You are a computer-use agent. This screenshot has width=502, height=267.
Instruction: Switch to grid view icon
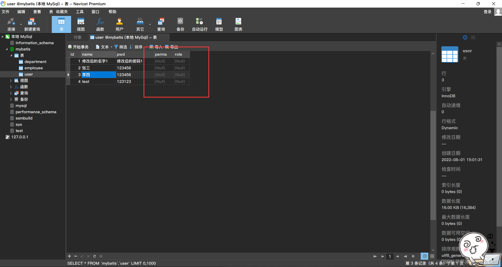tap(425, 257)
